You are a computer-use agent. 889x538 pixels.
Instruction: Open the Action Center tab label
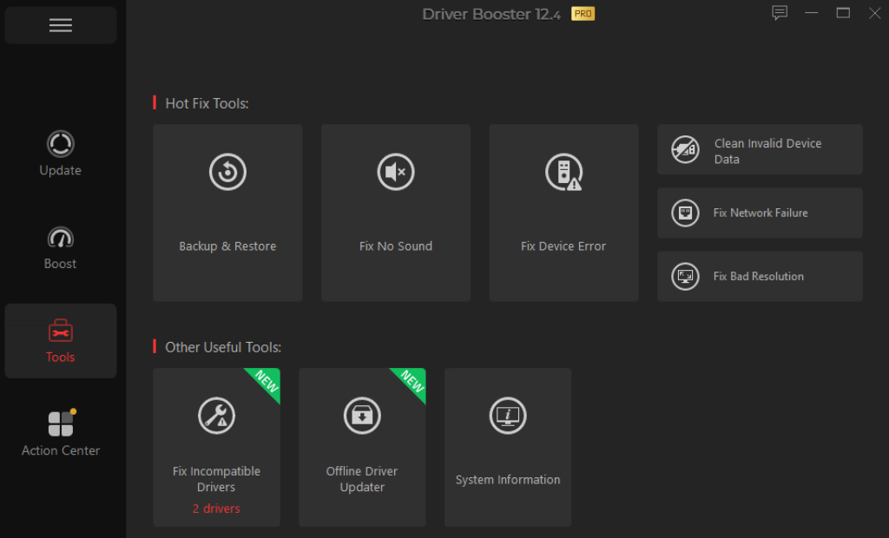(x=61, y=450)
